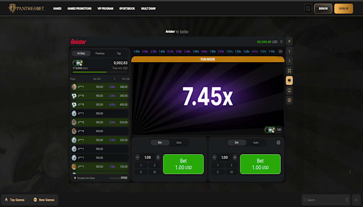The width and height of the screenshot is (363, 207).
Task: Open the VIP Program page
Action: click(105, 8)
